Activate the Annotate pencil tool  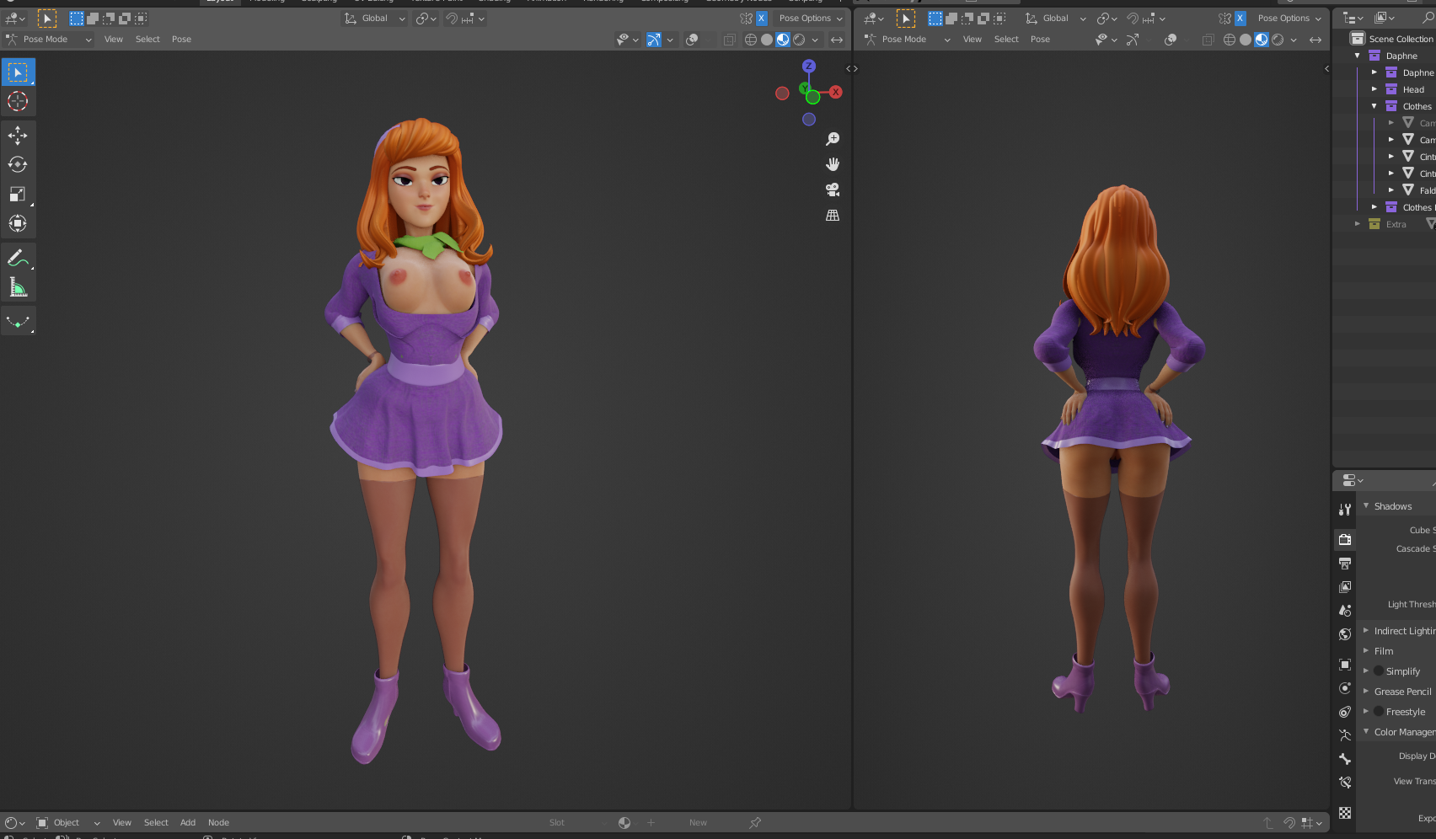[x=18, y=258]
